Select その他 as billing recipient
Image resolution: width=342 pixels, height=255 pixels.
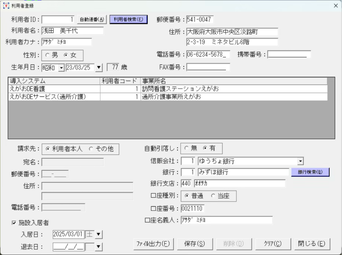(91, 149)
